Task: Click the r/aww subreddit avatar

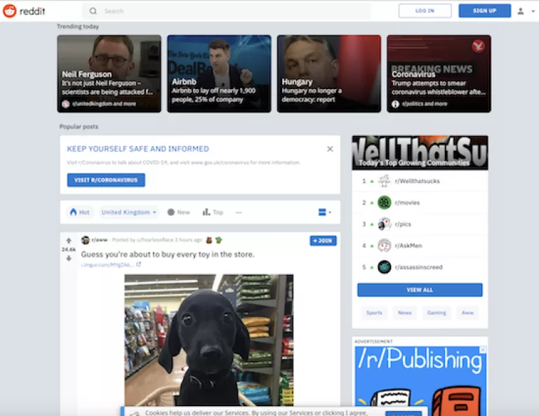Action: 85,240
